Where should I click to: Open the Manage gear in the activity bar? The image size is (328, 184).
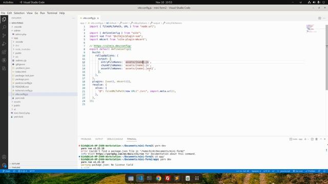tap(4, 165)
